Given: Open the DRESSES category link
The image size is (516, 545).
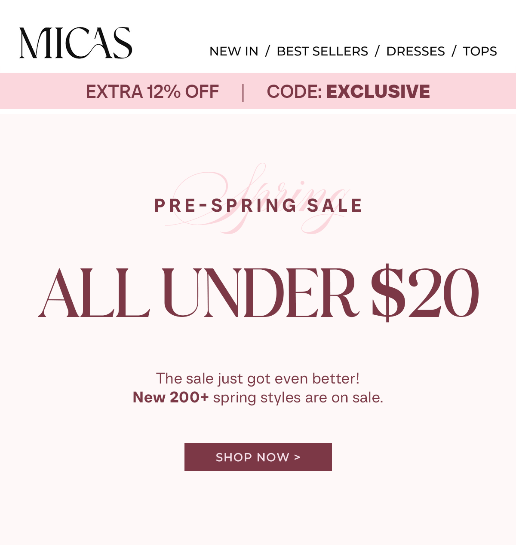Looking at the screenshot, I should tap(415, 51).
